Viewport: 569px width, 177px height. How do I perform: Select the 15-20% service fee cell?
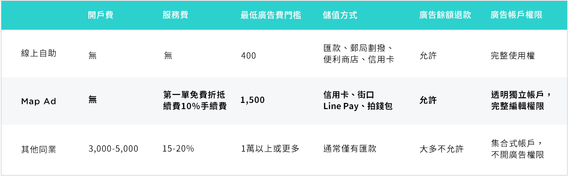click(x=178, y=149)
